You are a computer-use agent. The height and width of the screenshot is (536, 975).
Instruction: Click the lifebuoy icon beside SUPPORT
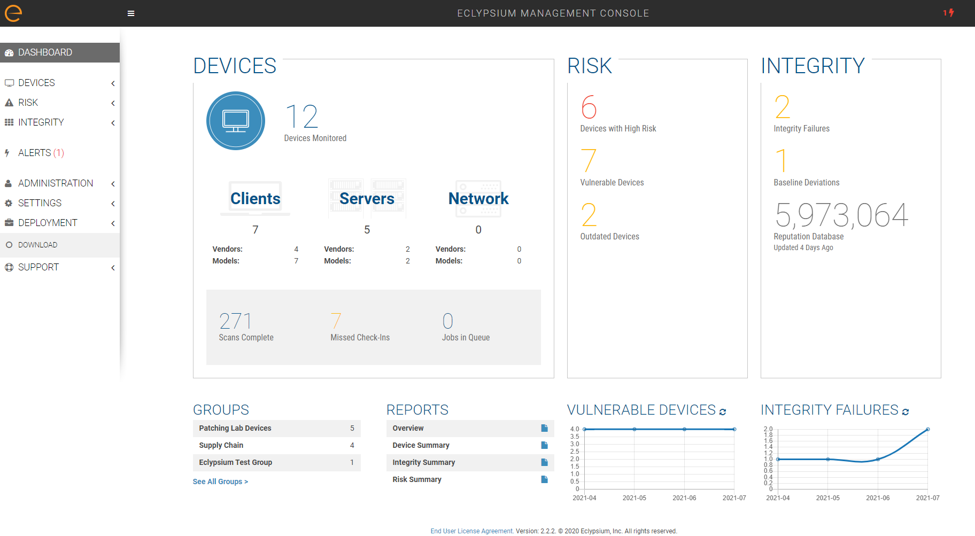[9, 267]
